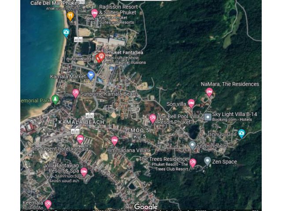Open the "Villa Tantawan Resort & Spa" label
The width and height of the screenshot is (282, 211).
click(62, 168)
